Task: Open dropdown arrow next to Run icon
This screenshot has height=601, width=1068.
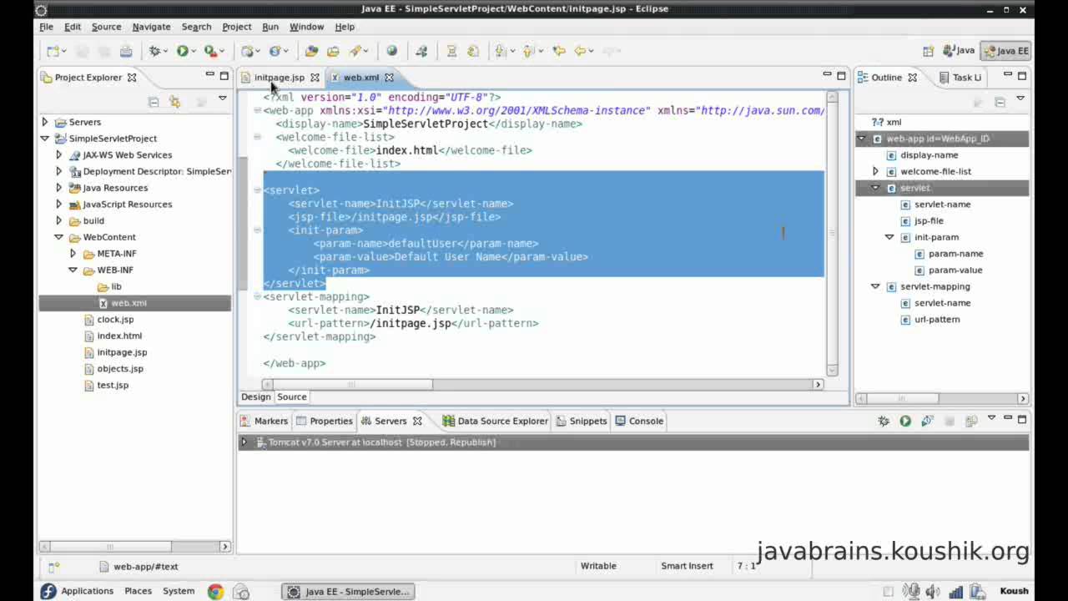Action: [x=194, y=51]
